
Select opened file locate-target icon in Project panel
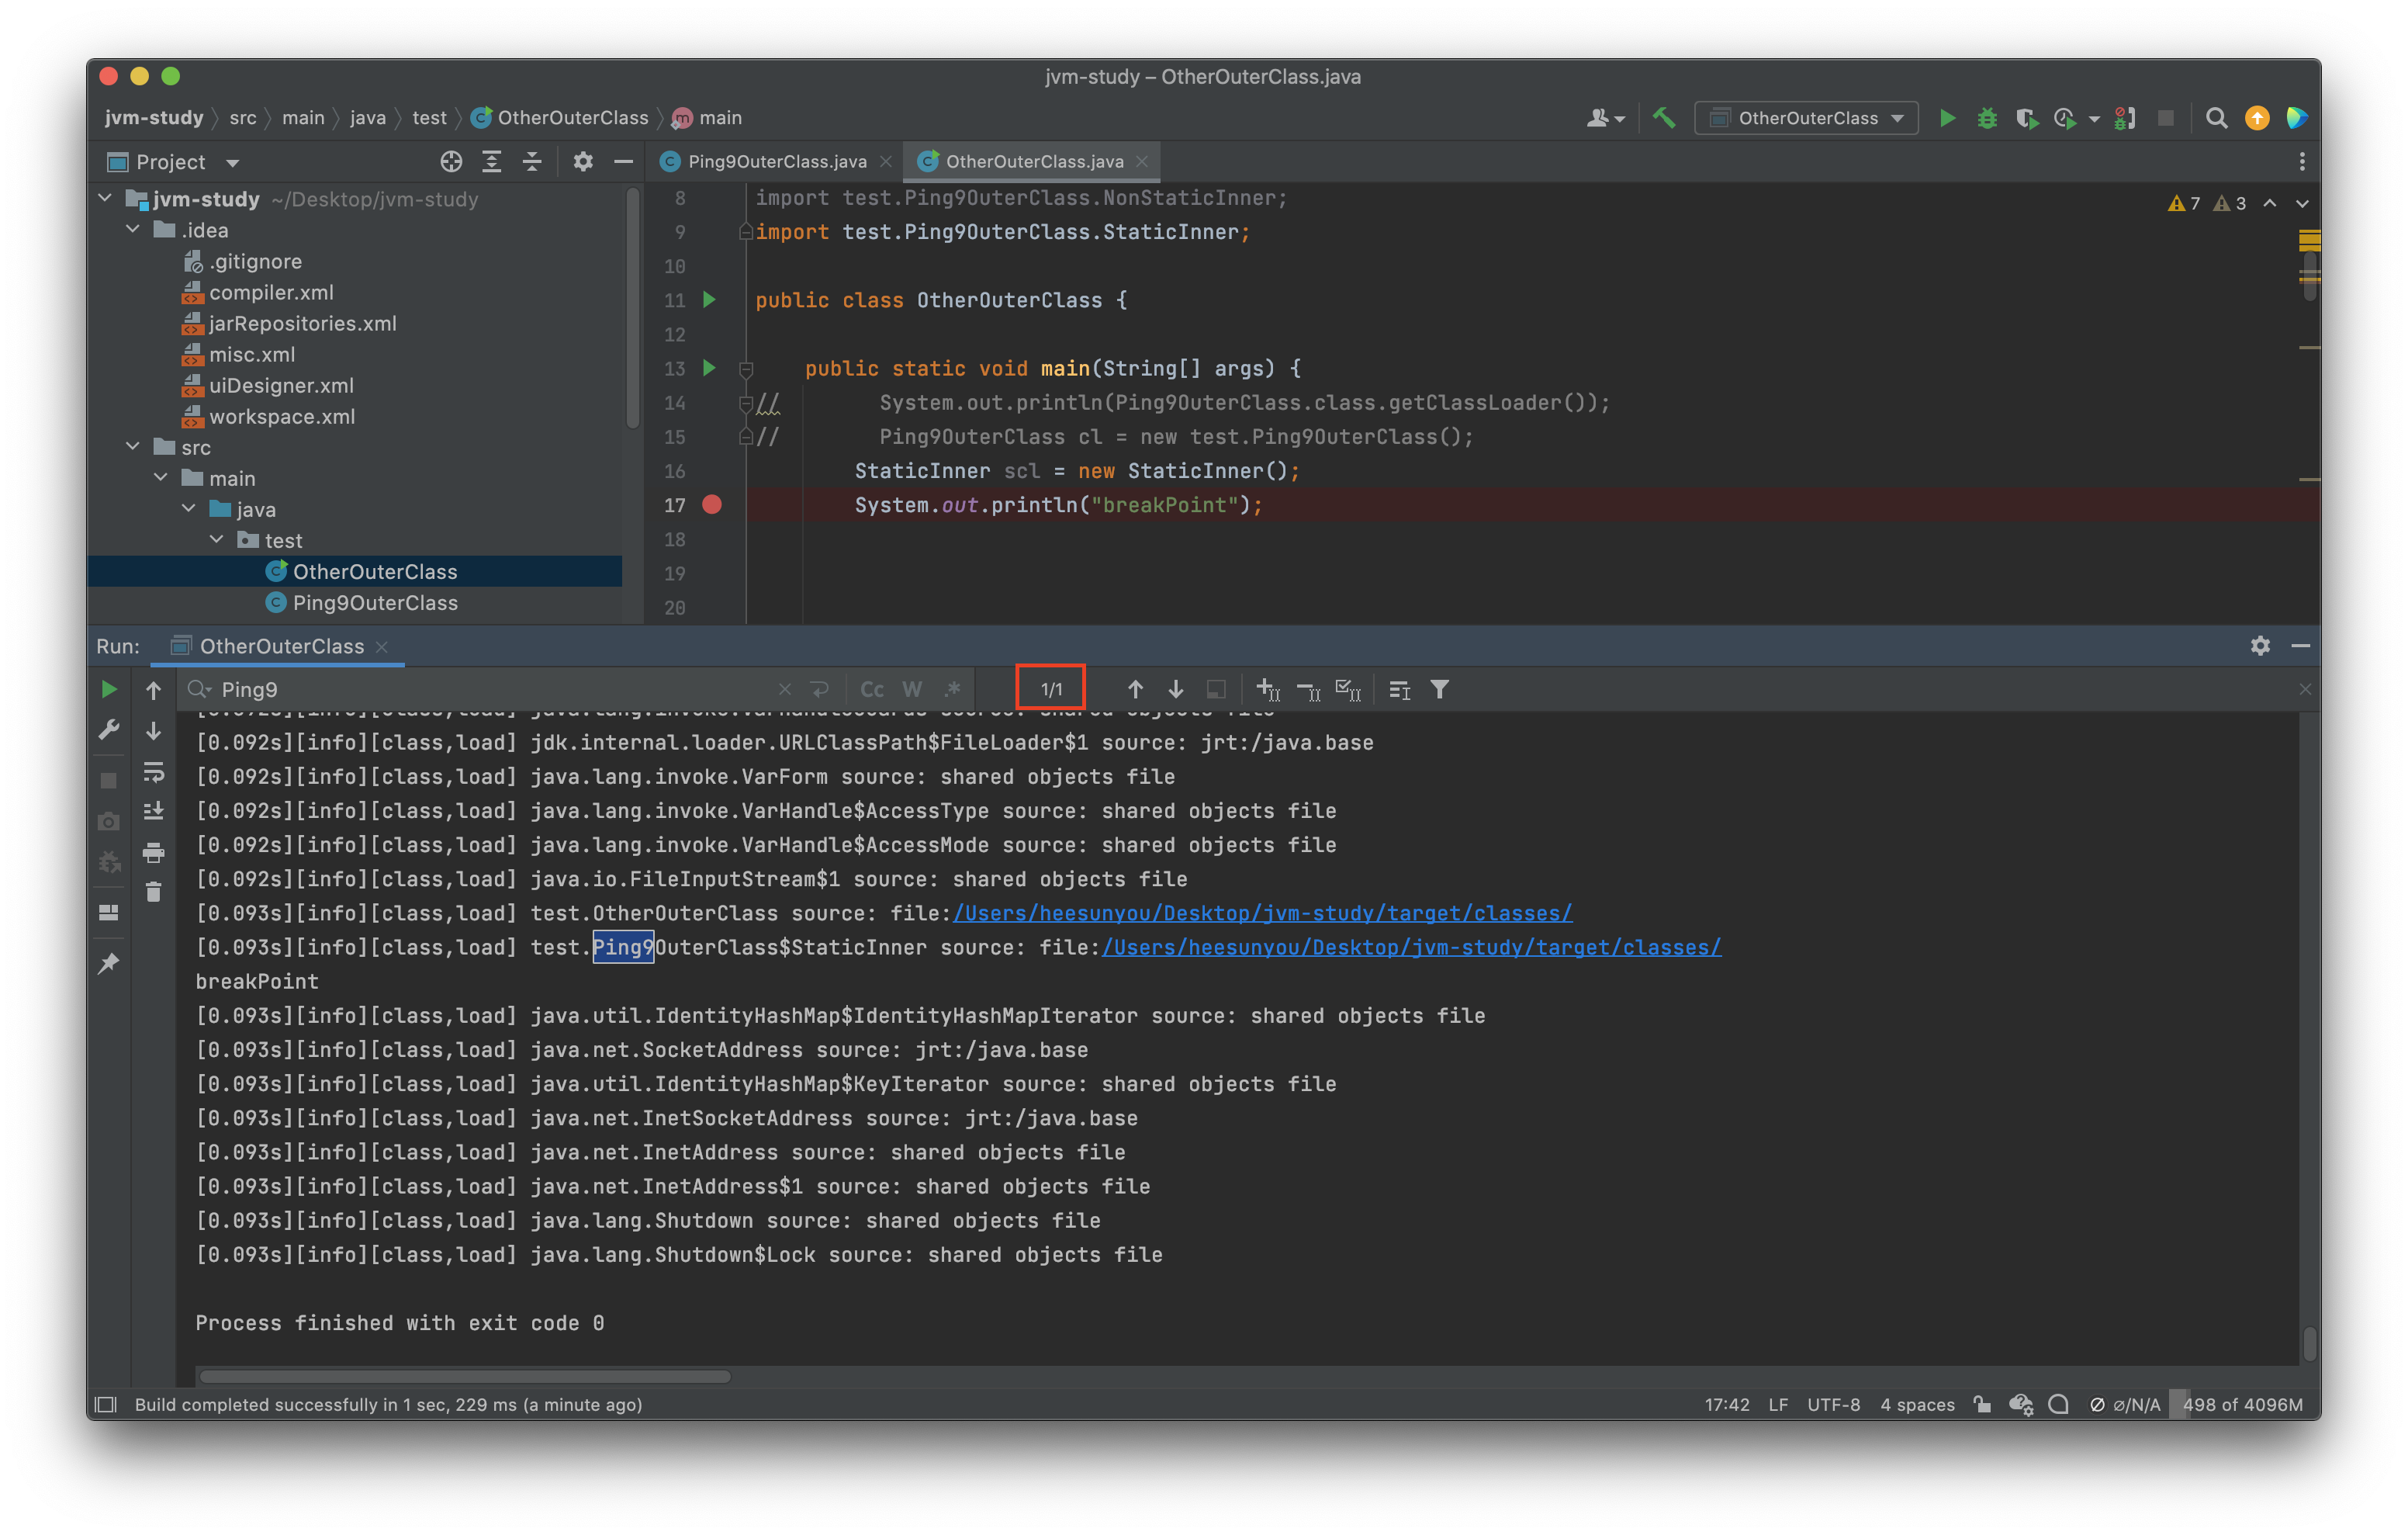point(451,162)
